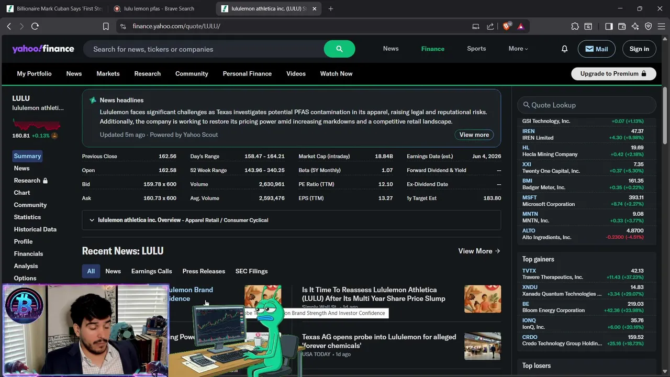Open a new tab with plus icon
670x377 pixels.
[x=330, y=8]
